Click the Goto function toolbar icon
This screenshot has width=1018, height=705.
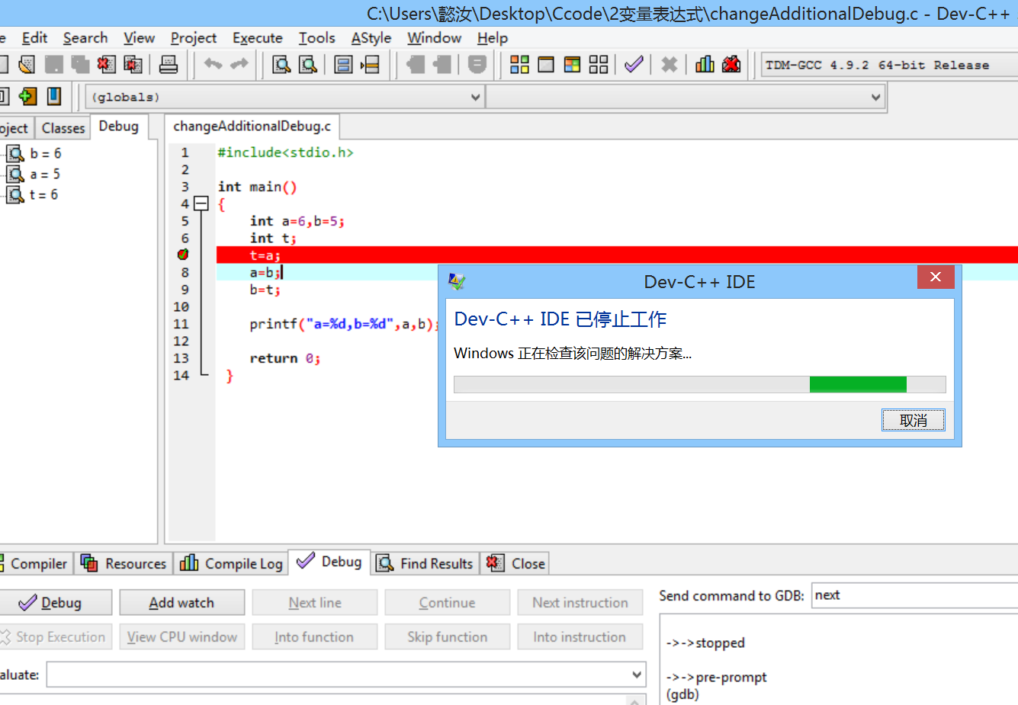click(344, 65)
